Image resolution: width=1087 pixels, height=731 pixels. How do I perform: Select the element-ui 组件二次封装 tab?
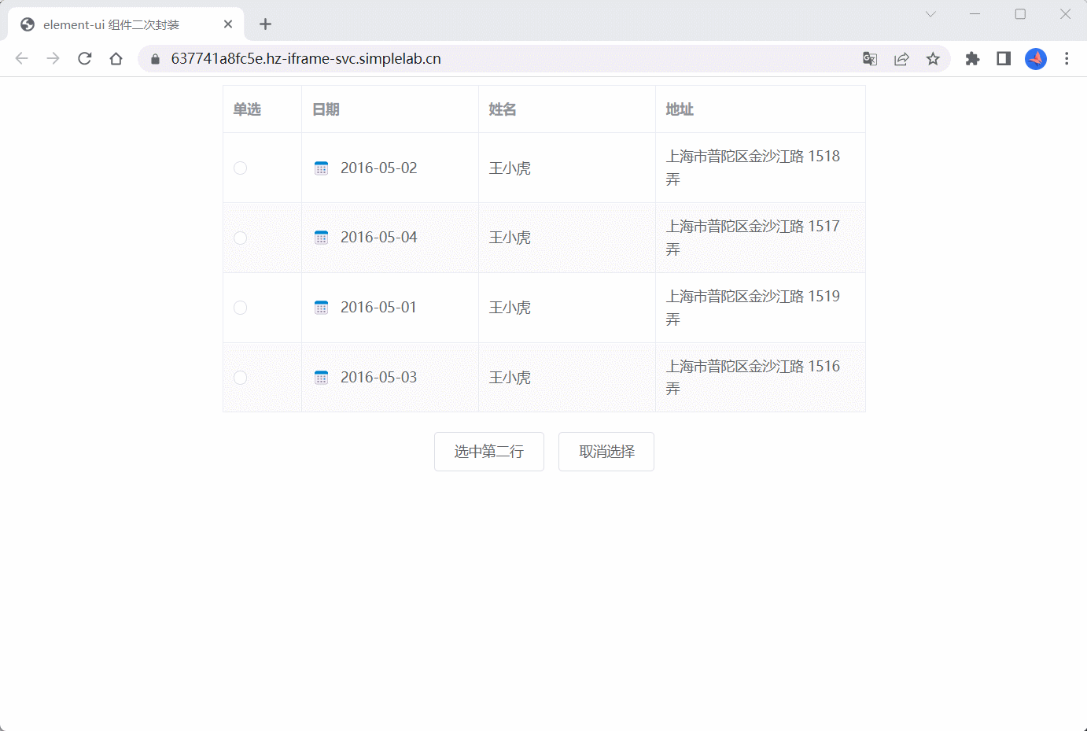(126, 24)
